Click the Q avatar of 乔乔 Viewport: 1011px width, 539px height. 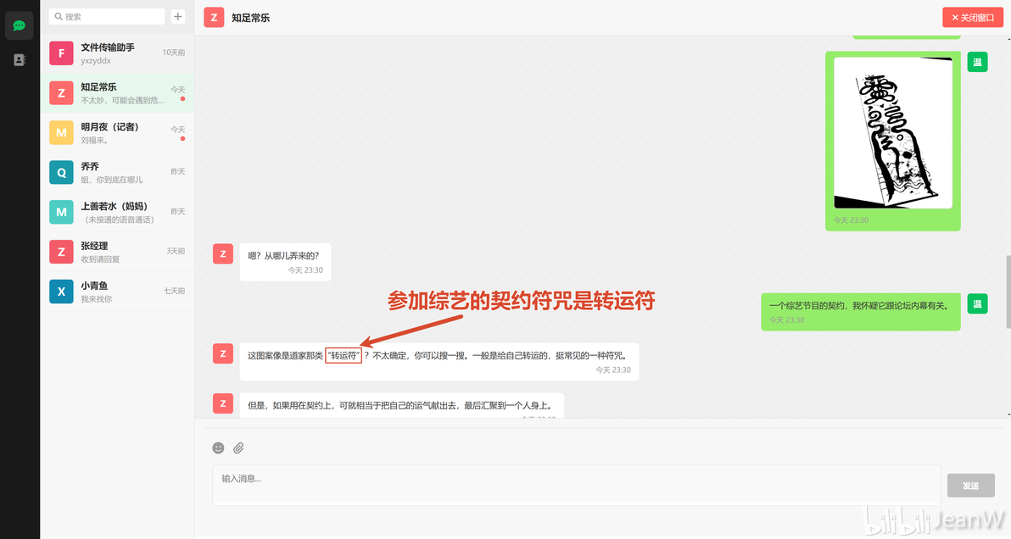click(x=61, y=173)
